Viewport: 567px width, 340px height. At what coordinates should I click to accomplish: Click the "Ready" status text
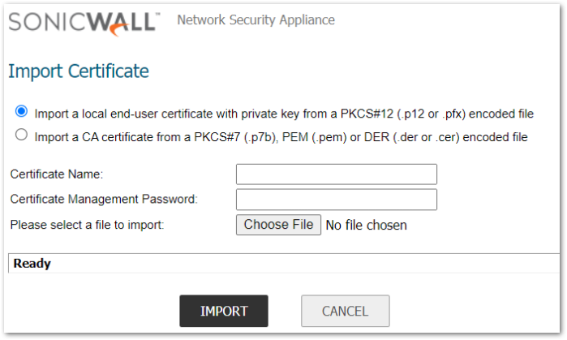point(32,264)
